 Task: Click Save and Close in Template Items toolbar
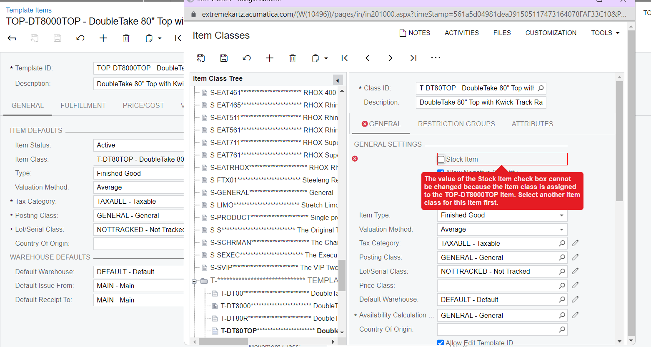coord(35,38)
